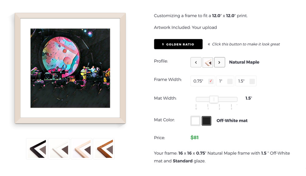Select the 1.5" frame width option

246,81
